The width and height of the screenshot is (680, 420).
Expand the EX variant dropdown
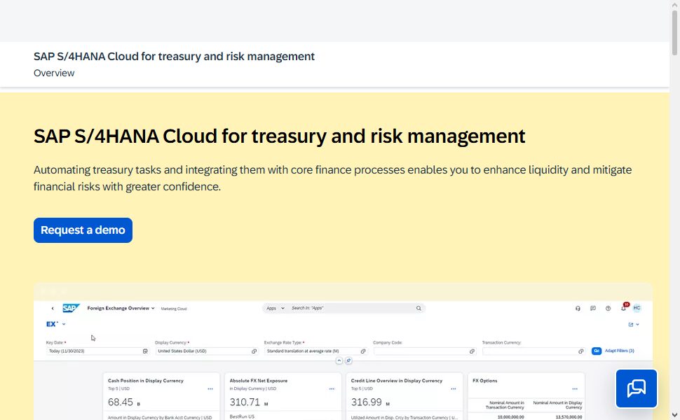[x=64, y=324]
